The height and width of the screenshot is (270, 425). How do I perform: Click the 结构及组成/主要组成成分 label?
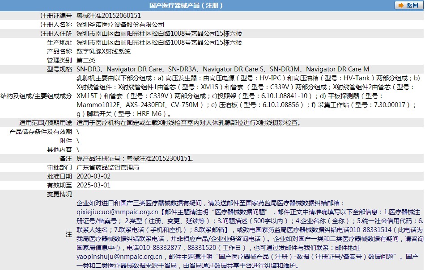(36, 96)
